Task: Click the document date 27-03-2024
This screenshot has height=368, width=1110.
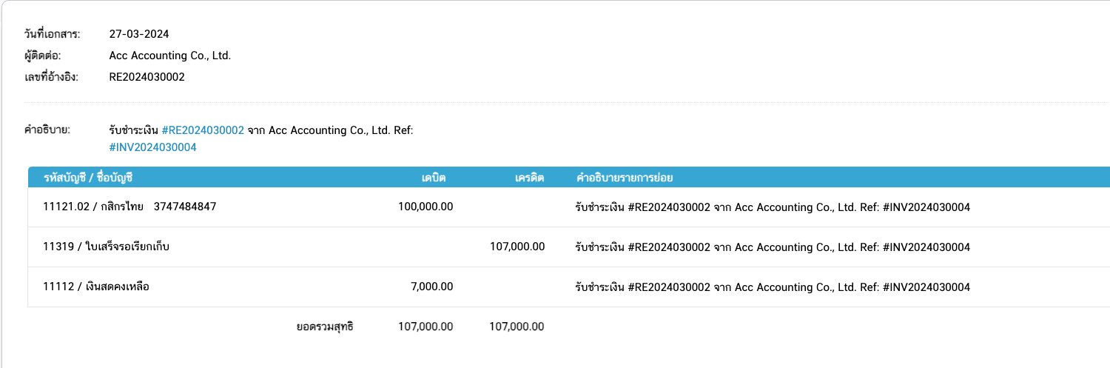Action: tap(139, 34)
